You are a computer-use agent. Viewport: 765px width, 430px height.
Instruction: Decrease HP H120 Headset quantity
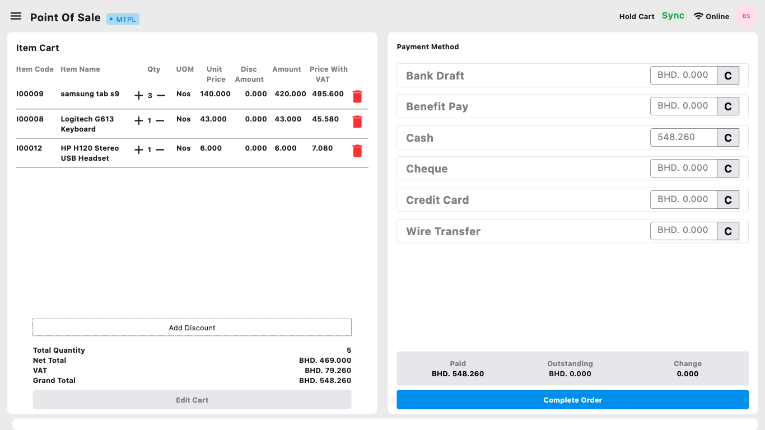pyautogui.click(x=160, y=149)
